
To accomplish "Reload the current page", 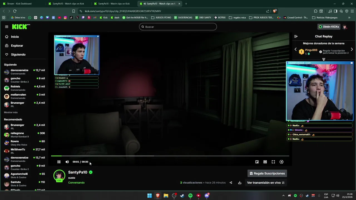I will coord(15,11).
